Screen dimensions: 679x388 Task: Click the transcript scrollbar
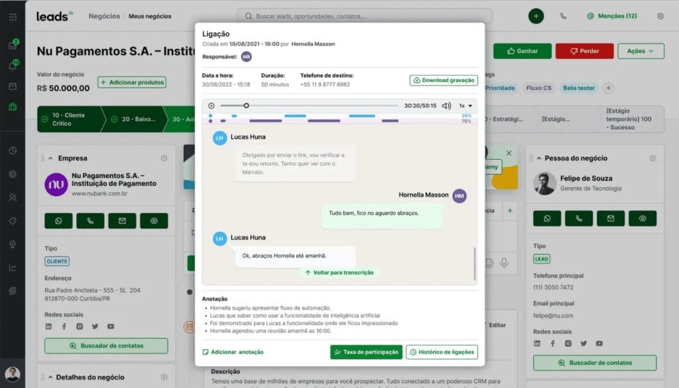pos(475,264)
